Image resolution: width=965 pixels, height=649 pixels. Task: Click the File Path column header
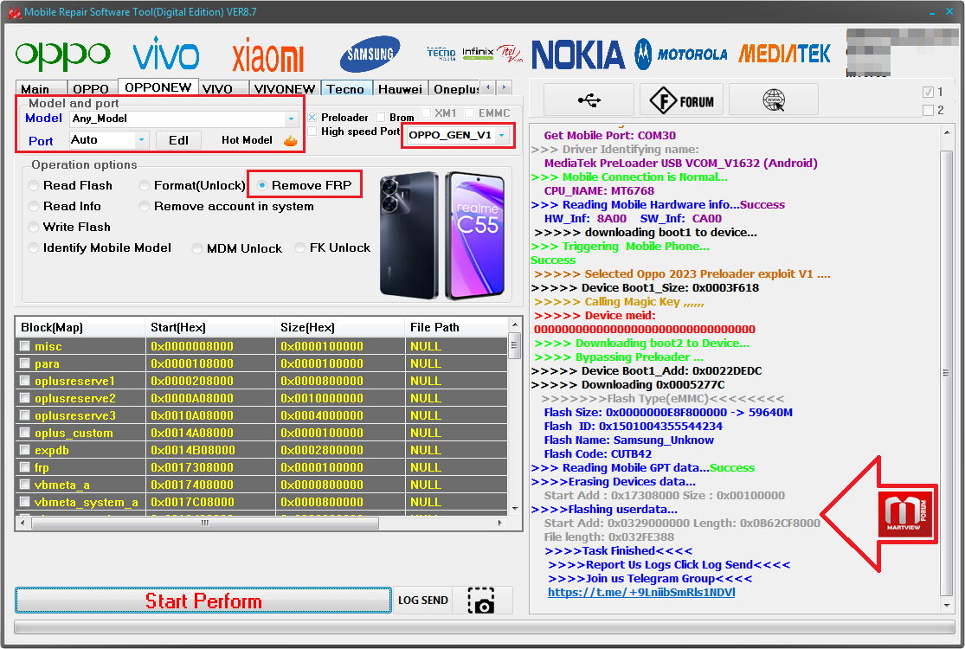[x=456, y=327]
